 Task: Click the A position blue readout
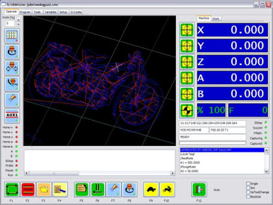click(x=232, y=78)
